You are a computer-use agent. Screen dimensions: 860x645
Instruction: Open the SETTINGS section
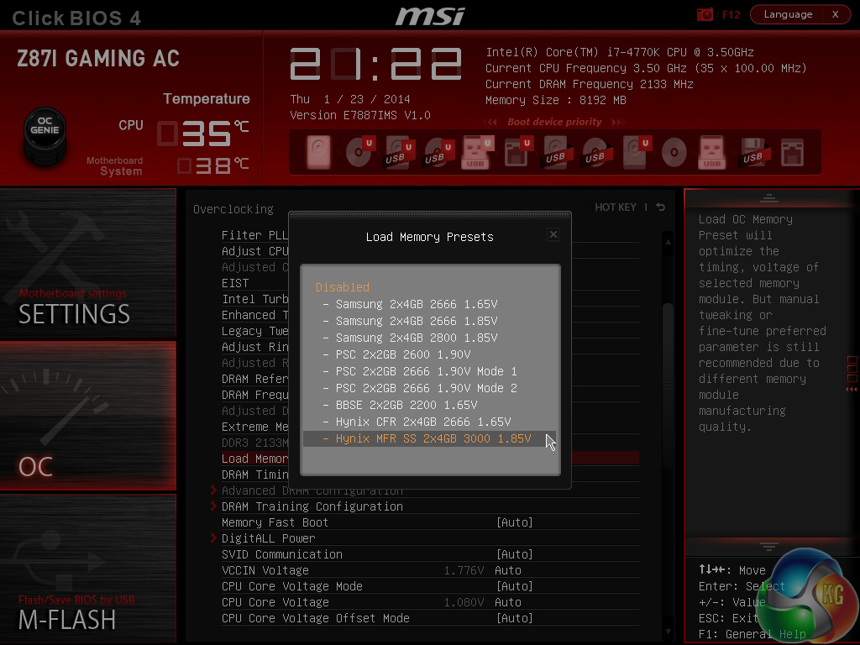(x=87, y=263)
